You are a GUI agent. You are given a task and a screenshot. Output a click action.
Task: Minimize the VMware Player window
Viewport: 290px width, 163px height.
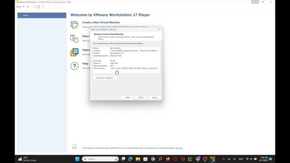255,2
